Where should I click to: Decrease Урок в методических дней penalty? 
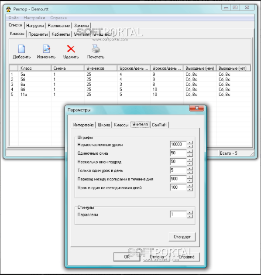(x=190, y=189)
